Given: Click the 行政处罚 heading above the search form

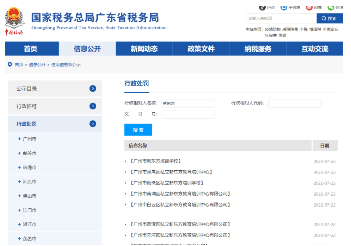Looking at the screenshot, I should tap(136, 83).
